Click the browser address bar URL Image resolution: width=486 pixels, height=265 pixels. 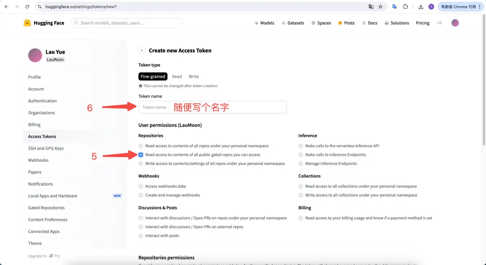[x=80, y=7]
